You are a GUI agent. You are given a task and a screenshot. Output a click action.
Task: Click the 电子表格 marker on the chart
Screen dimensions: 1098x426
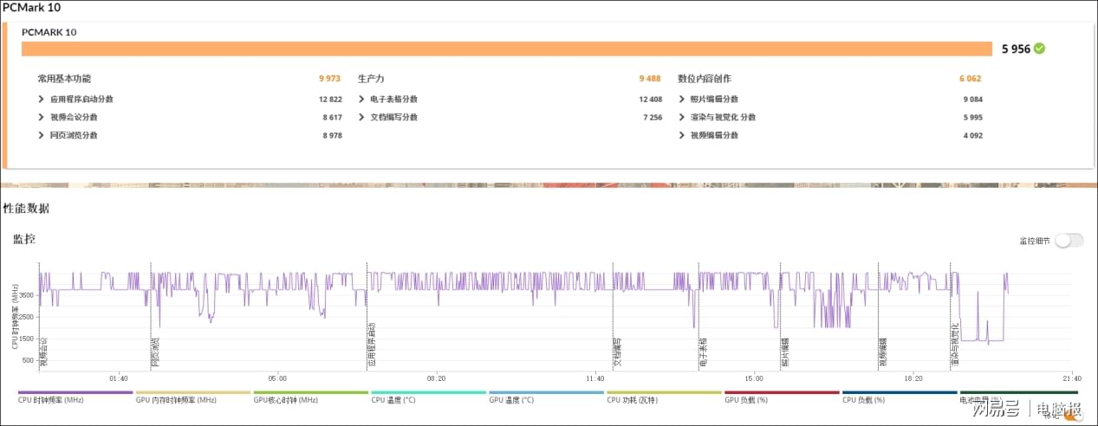click(703, 351)
